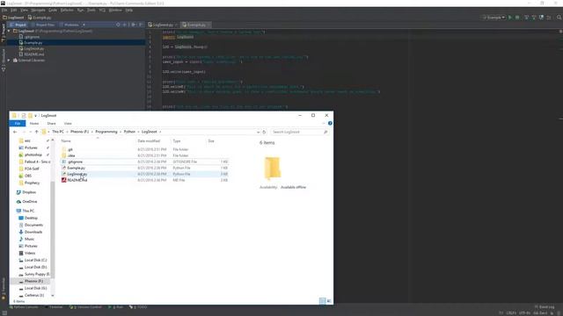Open the Home tab in Explorer ribbon
Viewport: 563px width, 316px height.
point(34,123)
